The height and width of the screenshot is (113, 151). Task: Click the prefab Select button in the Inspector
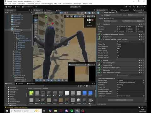pos(127,21)
